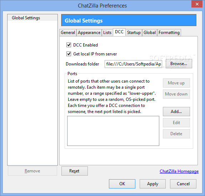Confirm preferences with OK
Viewport: 205px width, 196px height.
point(122,184)
